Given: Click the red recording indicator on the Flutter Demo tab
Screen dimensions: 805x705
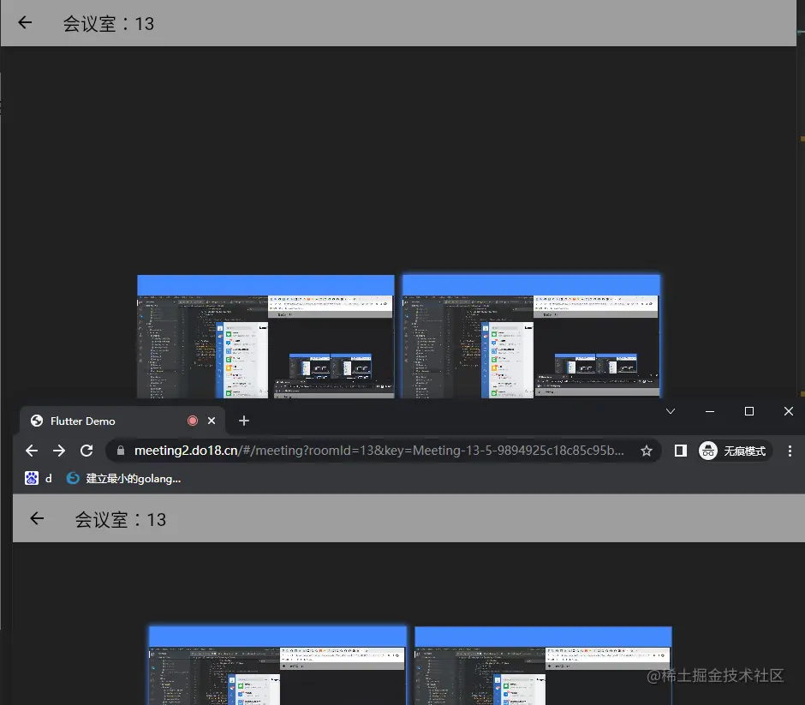Looking at the screenshot, I should coord(193,421).
